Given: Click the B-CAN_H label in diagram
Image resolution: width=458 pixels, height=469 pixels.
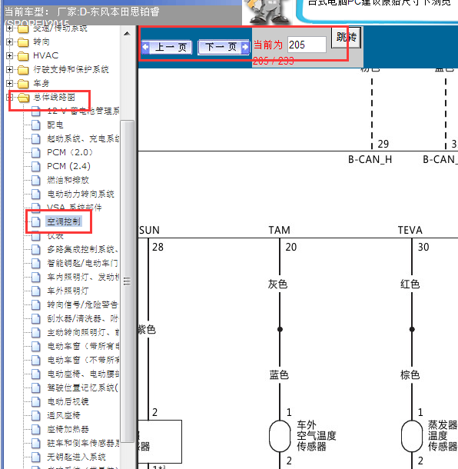Looking at the screenshot, I should pyautogui.click(x=370, y=159).
